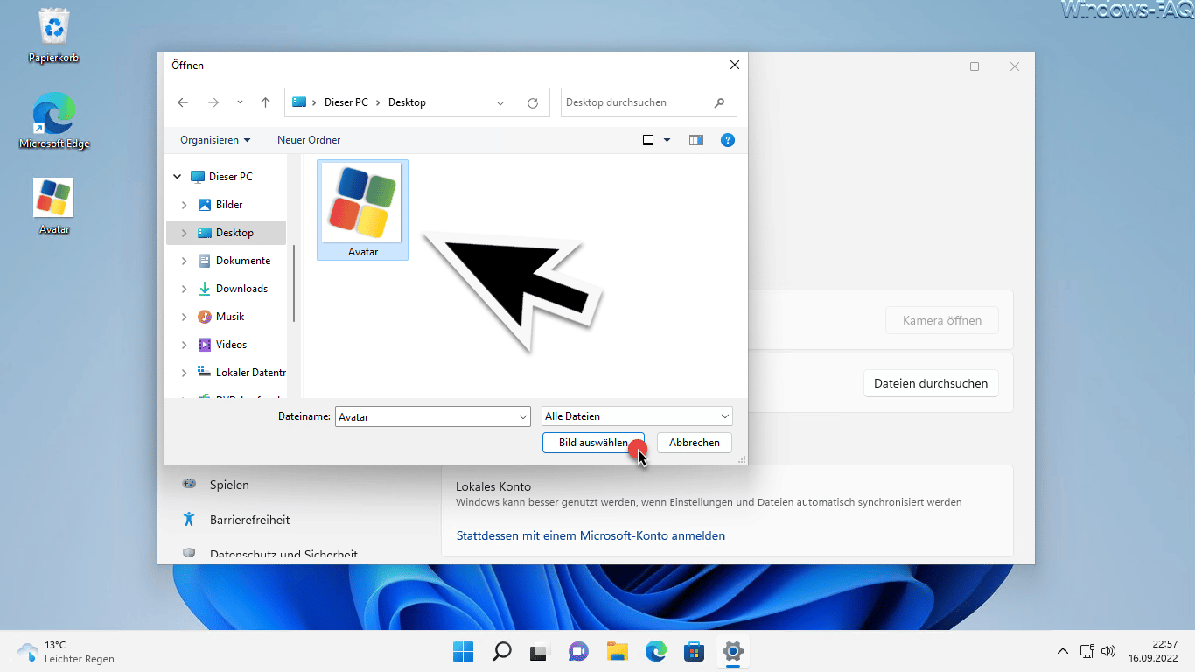Open Task View on taskbar
This screenshot has height=672, width=1195.
[x=540, y=651]
